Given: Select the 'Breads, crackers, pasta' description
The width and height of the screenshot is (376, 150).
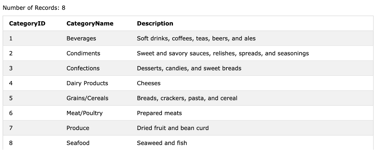Looking at the screenshot, I should click(x=187, y=98).
